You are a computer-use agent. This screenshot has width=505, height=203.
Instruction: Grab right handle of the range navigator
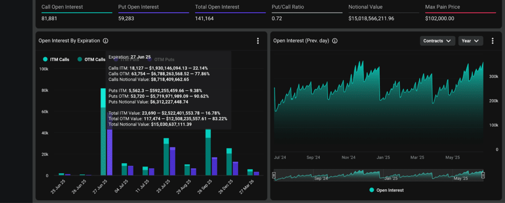pos(483,175)
